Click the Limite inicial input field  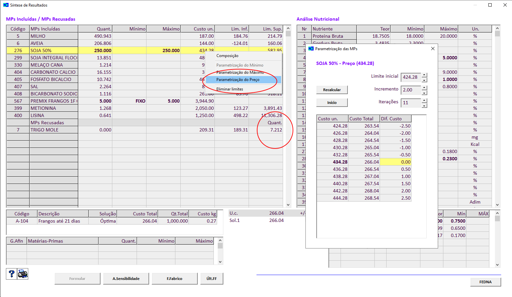coord(411,77)
